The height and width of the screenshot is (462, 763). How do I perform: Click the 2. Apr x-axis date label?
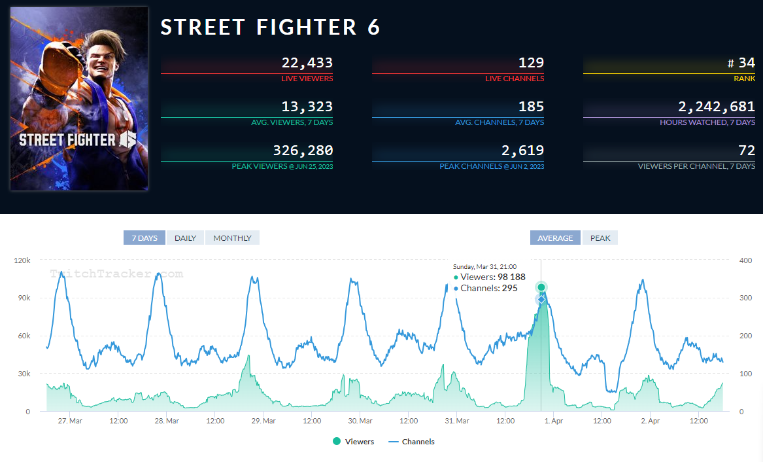tap(651, 421)
